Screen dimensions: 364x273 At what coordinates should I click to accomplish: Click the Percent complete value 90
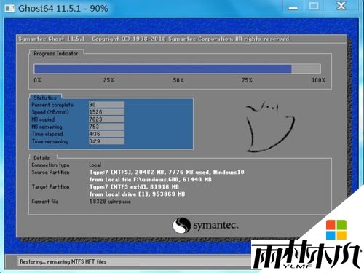106,105
